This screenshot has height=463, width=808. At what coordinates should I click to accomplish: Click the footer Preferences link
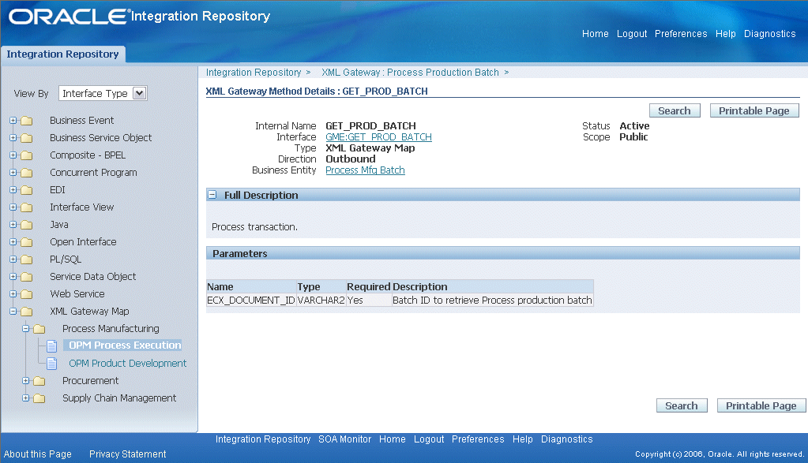click(478, 439)
